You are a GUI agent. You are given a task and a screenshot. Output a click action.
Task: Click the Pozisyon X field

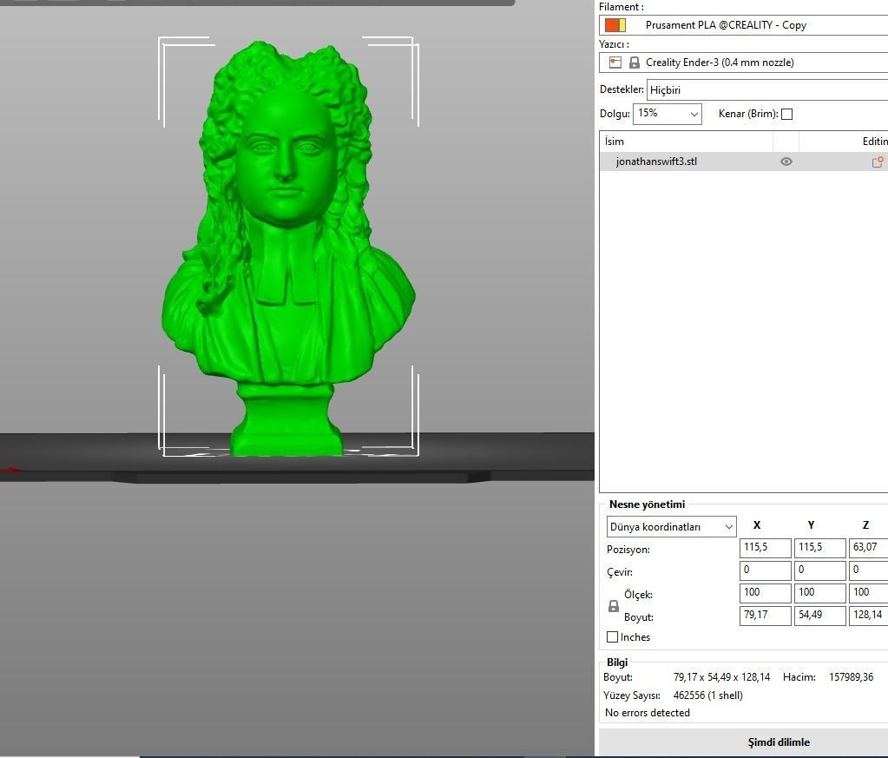[x=765, y=548]
